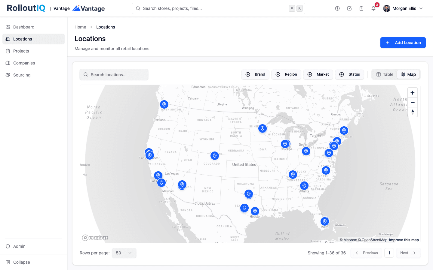Select the Colorado location pin
Image resolution: width=433 pixels, height=270 pixels.
coord(214,156)
